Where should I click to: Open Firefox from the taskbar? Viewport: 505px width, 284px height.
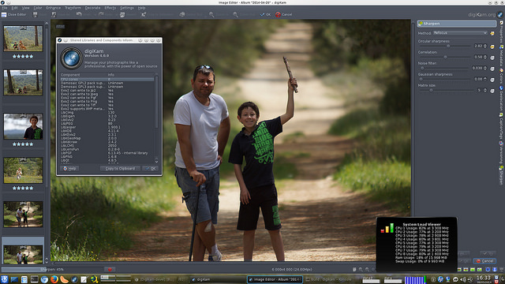tap(54, 279)
